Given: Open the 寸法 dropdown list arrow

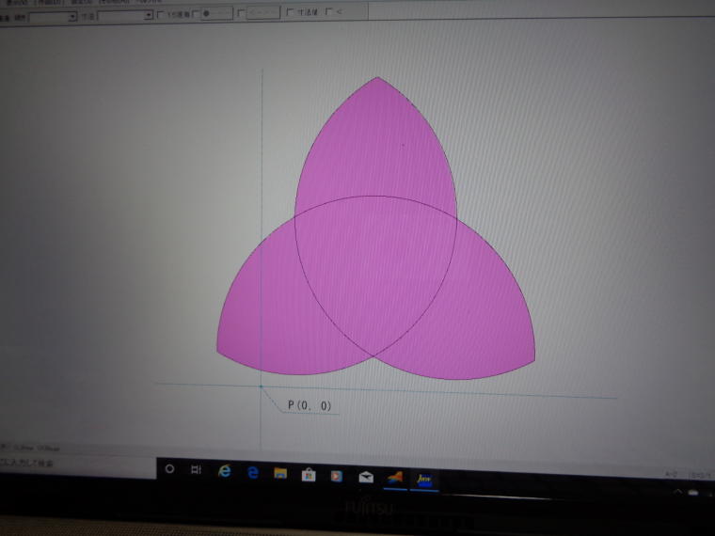Looking at the screenshot, I should click(148, 16).
